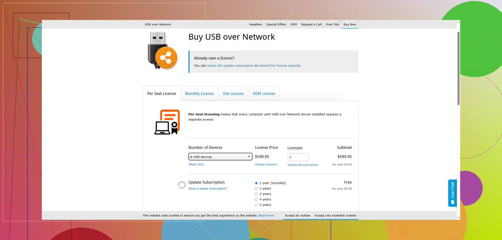Click the USB over Network header title
The image size is (502, 240).
pyautogui.click(x=158, y=24)
